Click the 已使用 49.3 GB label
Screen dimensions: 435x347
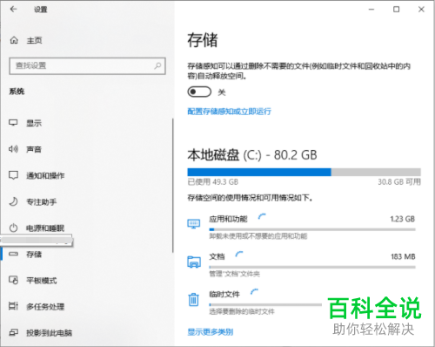[x=213, y=182]
